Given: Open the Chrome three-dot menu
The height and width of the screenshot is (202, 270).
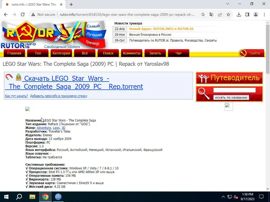Looking at the screenshot, I should [264, 15].
